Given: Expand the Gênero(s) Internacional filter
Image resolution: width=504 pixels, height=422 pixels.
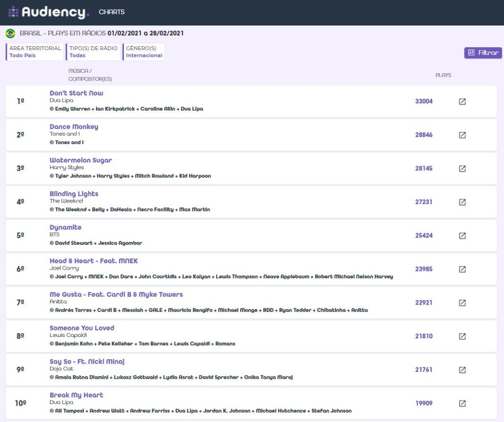Looking at the screenshot, I should click(x=144, y=52).
